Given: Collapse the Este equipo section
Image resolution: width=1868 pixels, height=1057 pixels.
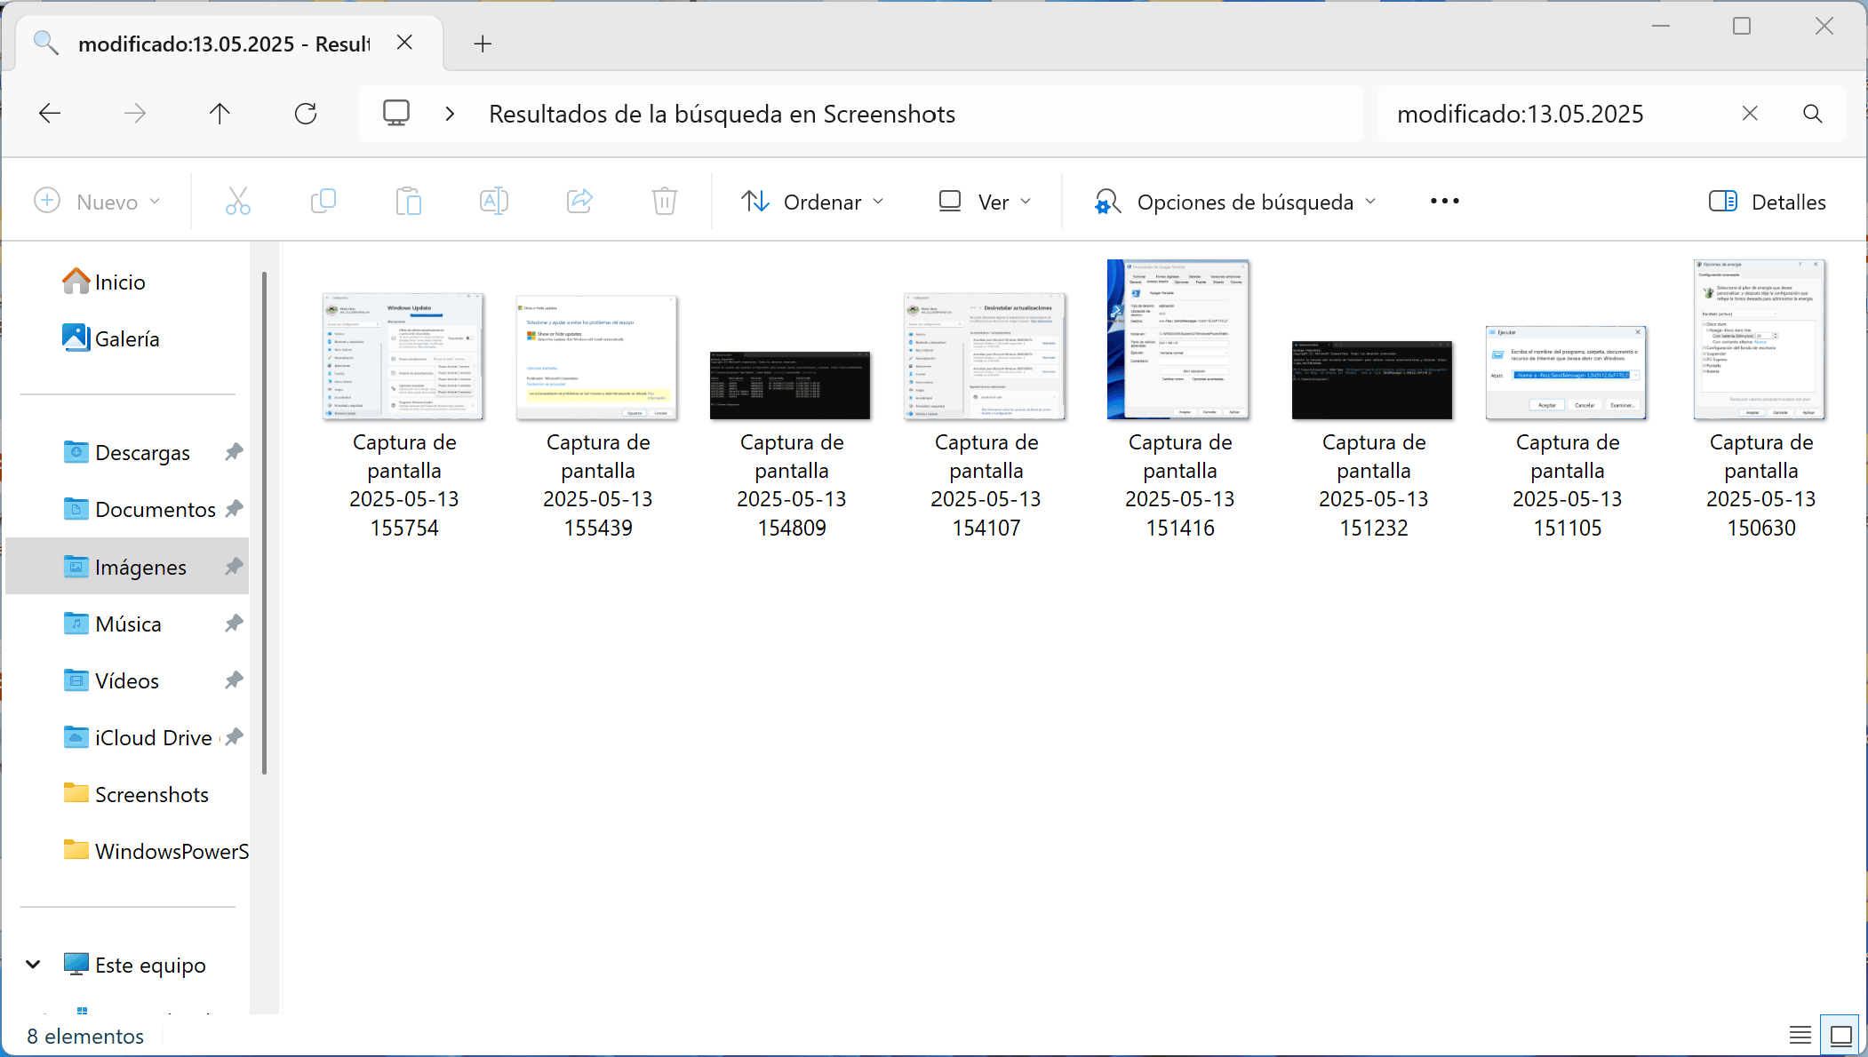Looking at the screenshot, I should coord(32,965).
